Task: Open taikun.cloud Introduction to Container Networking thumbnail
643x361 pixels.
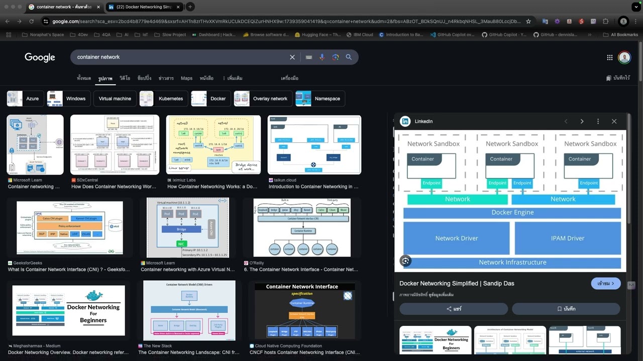Action: 314,145
